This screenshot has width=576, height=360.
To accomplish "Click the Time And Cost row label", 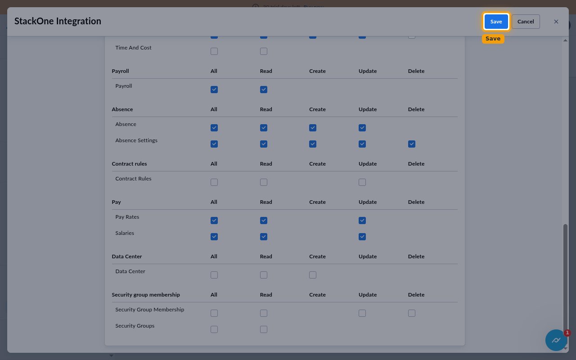I will 133,48.
